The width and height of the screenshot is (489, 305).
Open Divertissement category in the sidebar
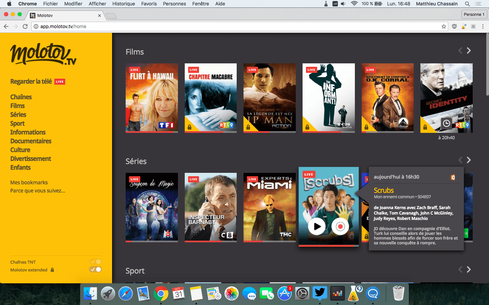[x=31, y=159]
